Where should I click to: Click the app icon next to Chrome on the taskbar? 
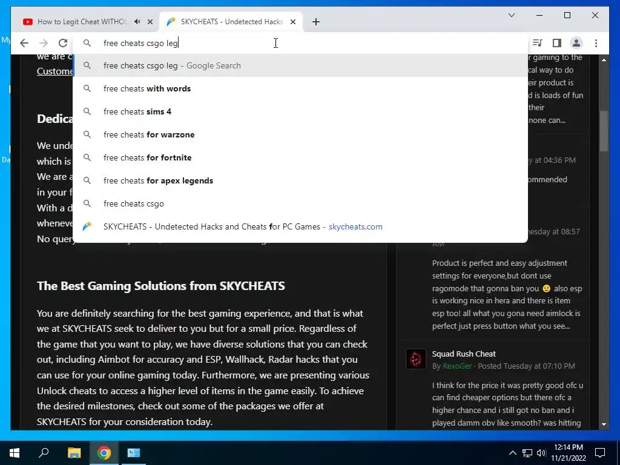click(x=134, y=453)
